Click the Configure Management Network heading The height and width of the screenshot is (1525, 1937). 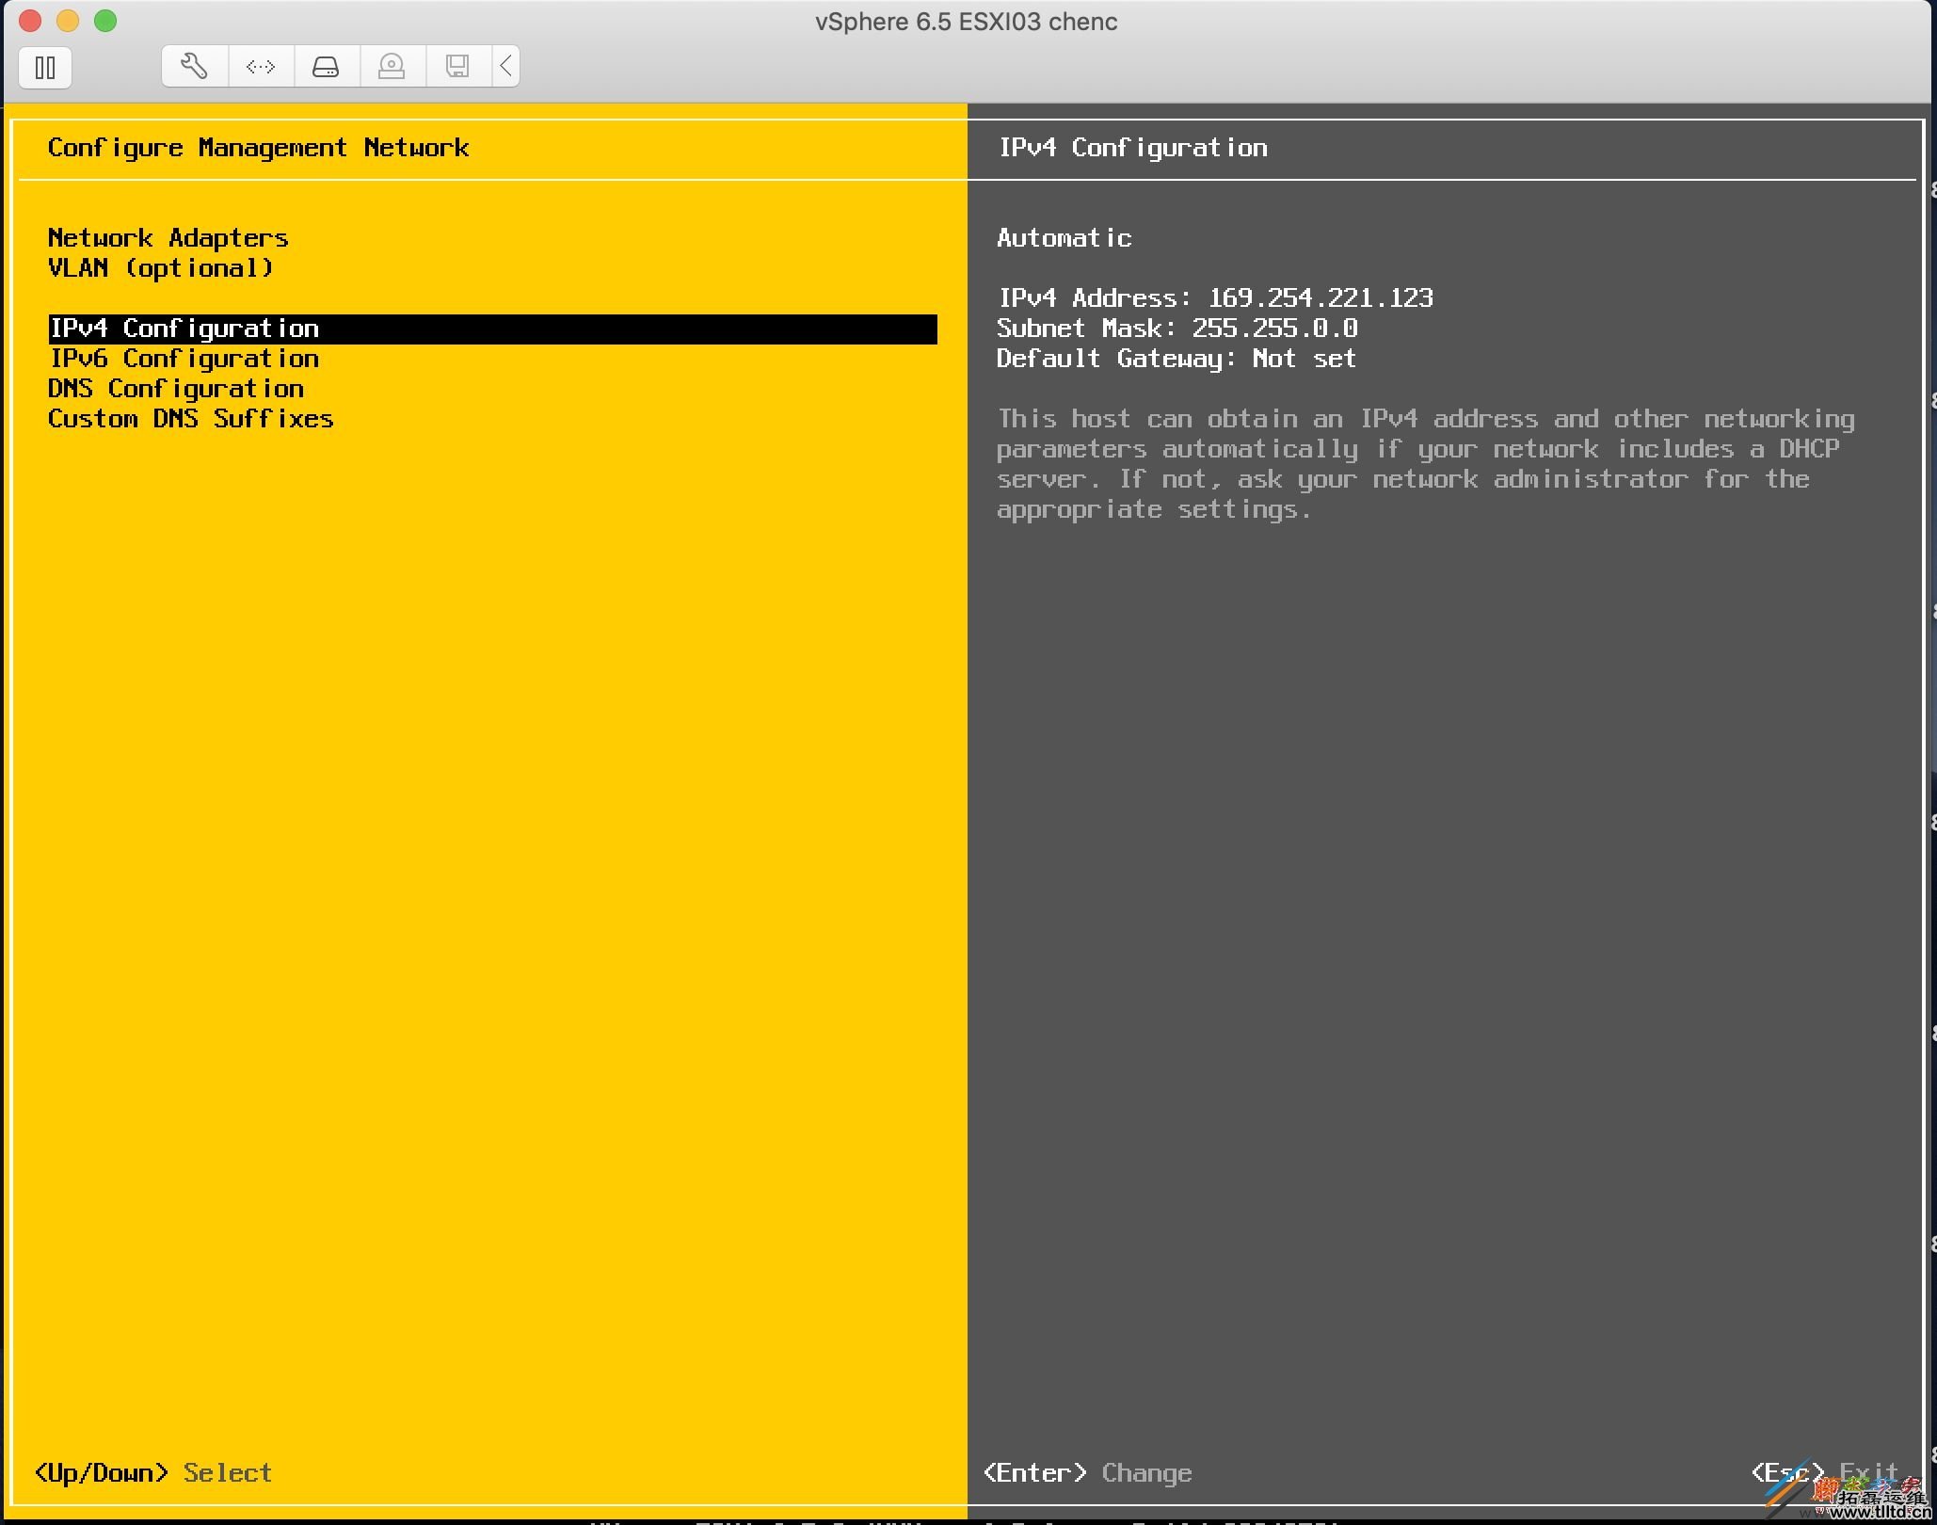pos(258,147)
